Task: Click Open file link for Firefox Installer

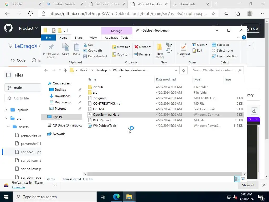Action: tap(18, 187)
